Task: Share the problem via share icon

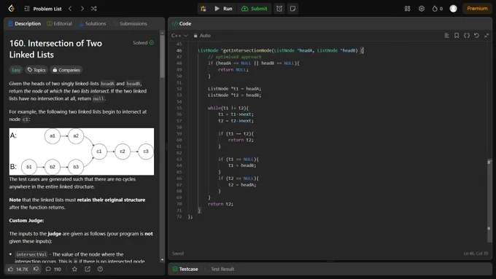Action: 88,270
